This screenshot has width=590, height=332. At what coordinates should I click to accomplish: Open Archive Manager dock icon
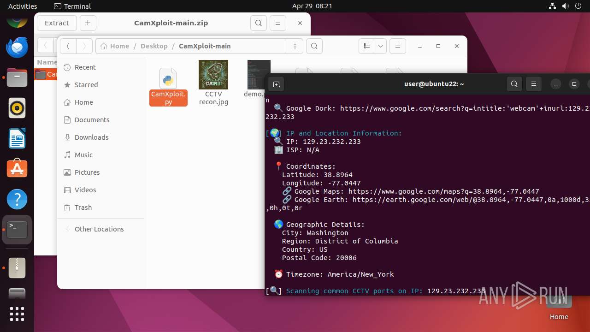pos(17,268)
